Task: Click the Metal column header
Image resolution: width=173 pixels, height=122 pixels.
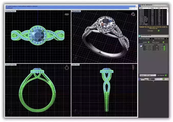Action: pyautogui.click(x=144, y=8)
